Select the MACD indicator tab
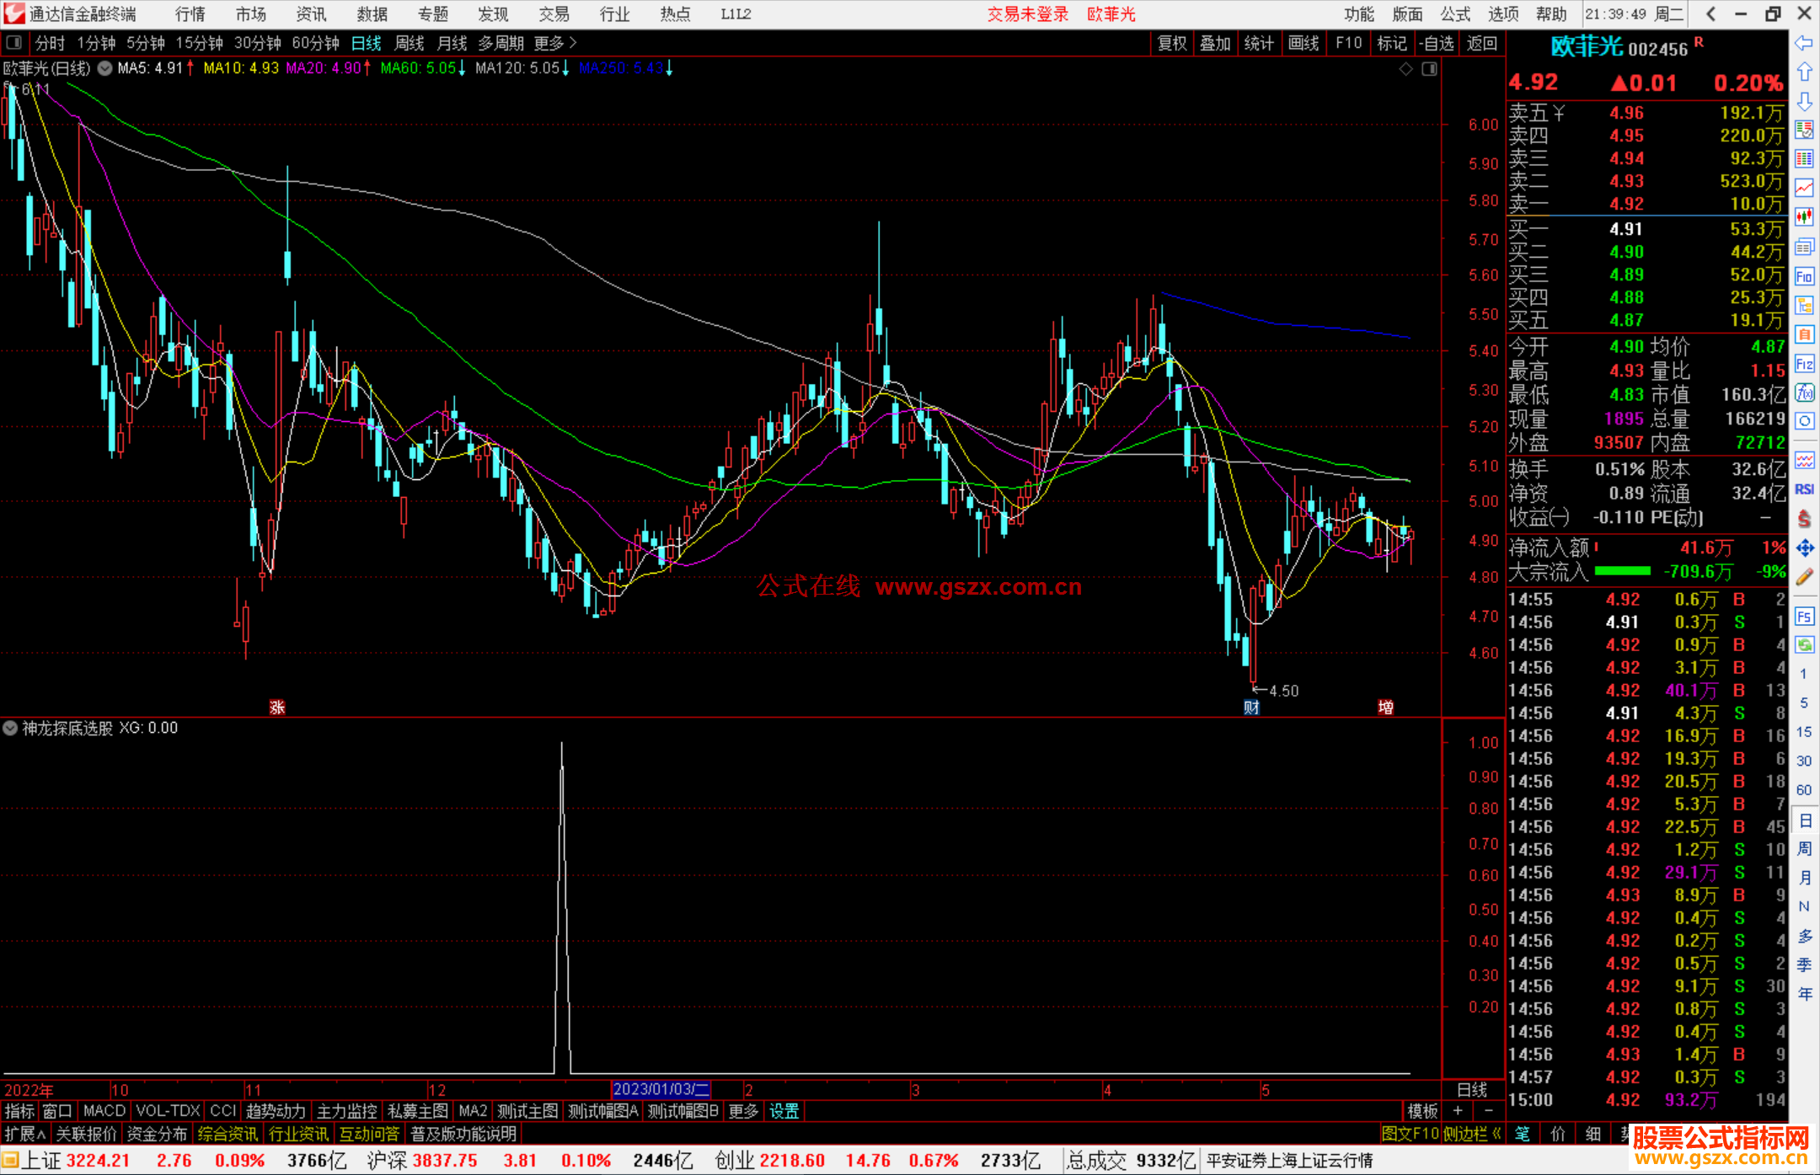 pyautogui.click(x=104, y=1111)
